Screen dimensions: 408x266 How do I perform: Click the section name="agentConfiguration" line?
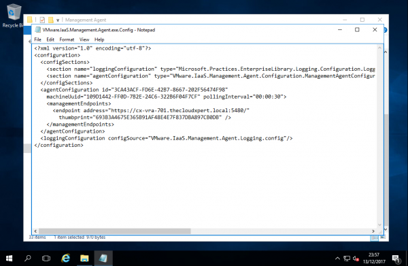coord(211,76)
